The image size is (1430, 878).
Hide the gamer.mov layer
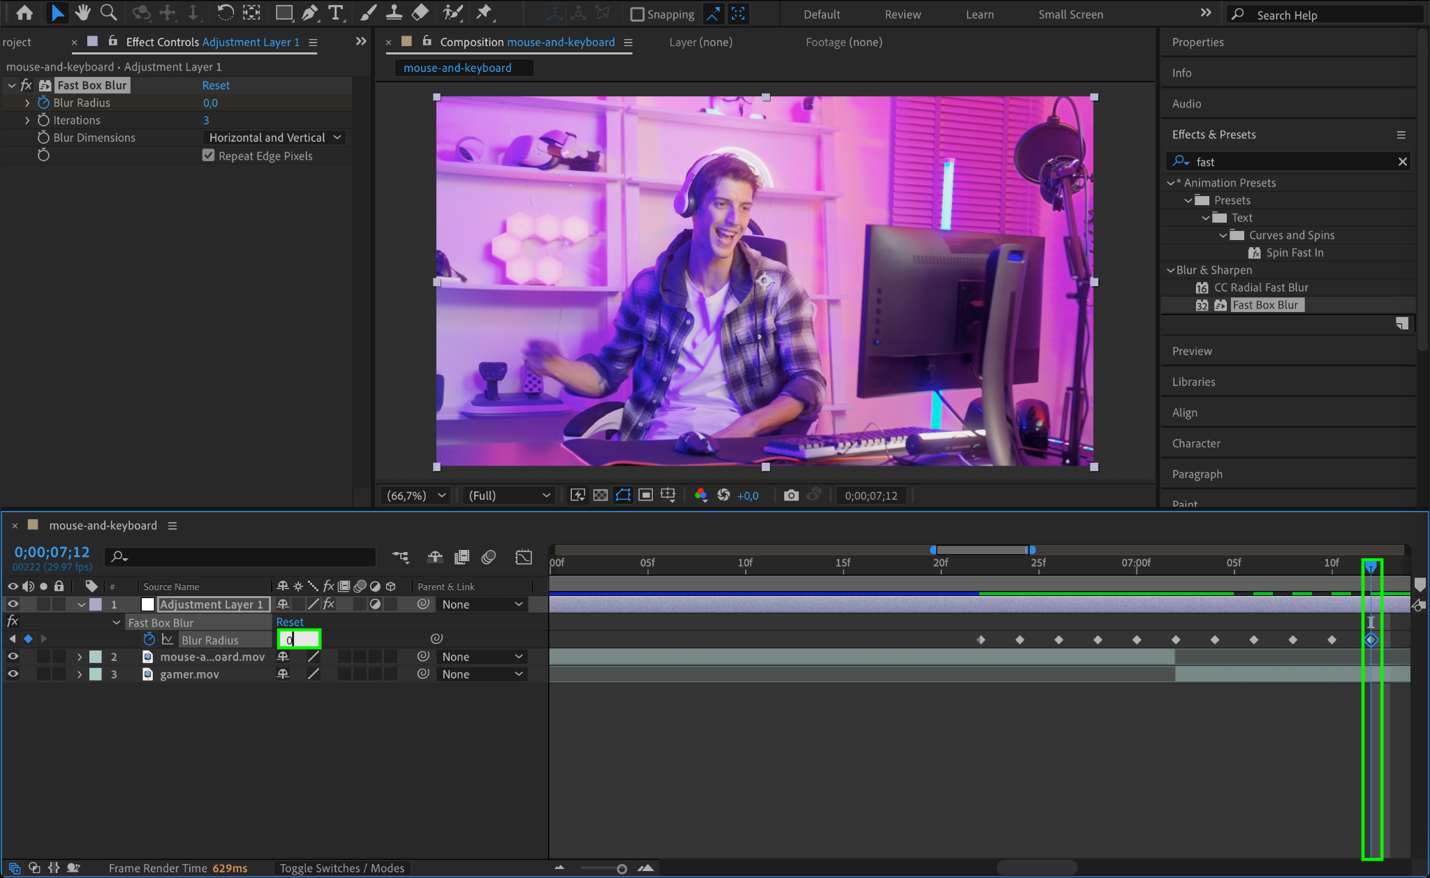[x=13, y=674]
